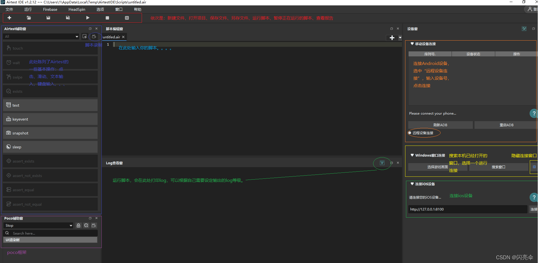538x263 pixels.
Task: Add a new script tab with plus button
Action: pos(392,38)
